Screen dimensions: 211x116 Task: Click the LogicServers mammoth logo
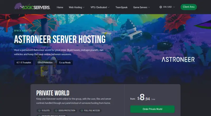[x=32, y=6]
